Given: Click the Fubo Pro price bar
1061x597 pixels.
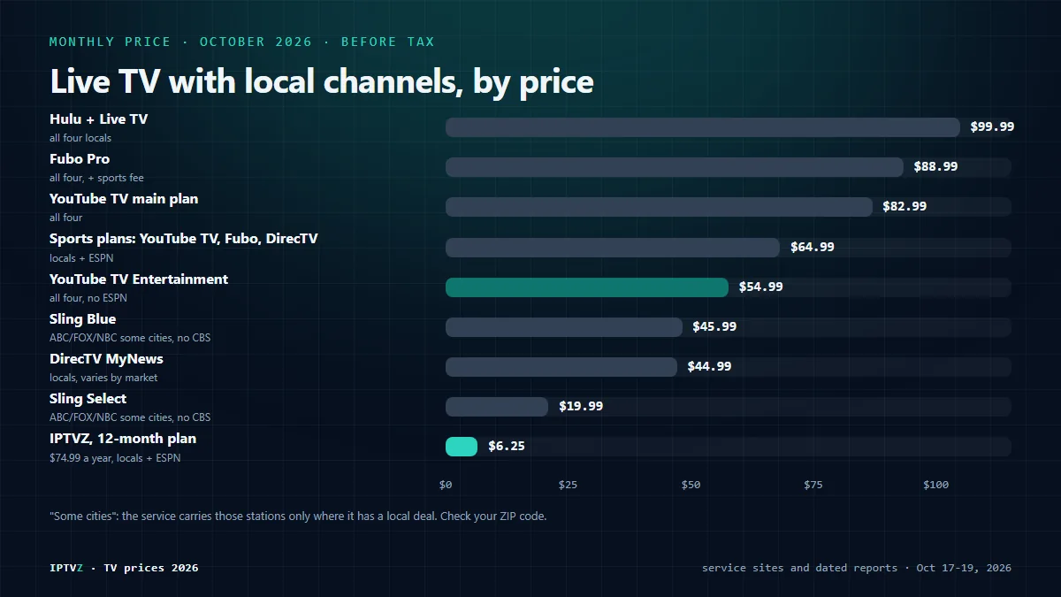Looking at the screenshot, I should [675, 167].
